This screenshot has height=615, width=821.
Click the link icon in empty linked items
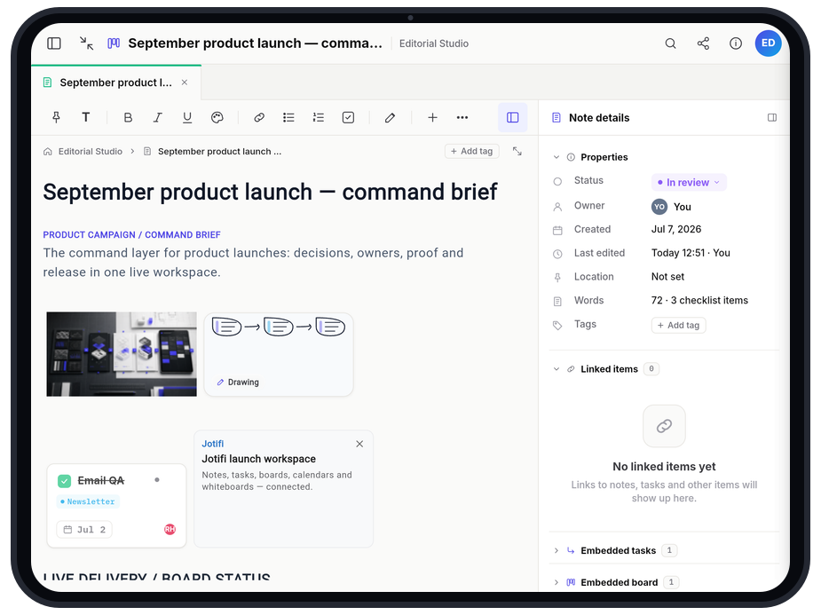click(x=664, y=426)
